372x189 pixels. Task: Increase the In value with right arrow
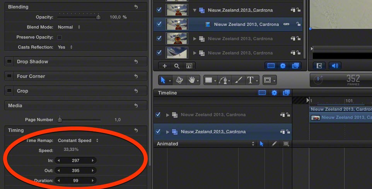[93, 160]
